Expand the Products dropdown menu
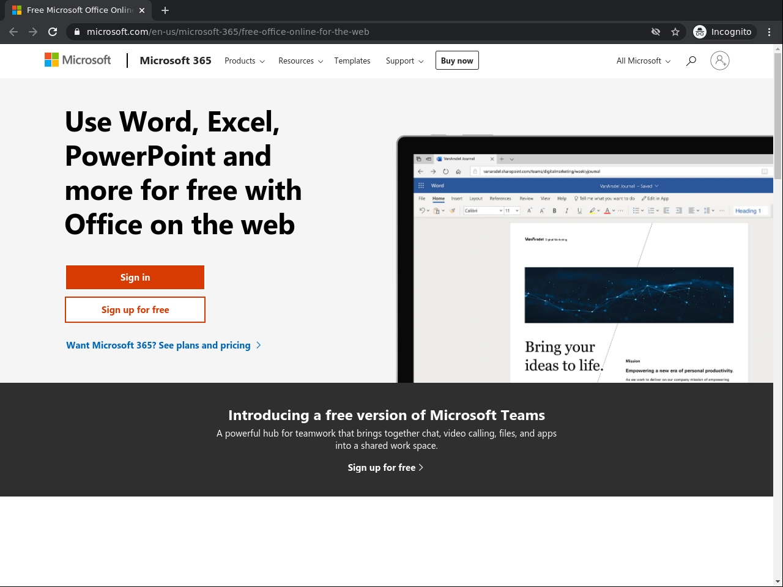The height and width of the screenshot is (587, 783). coord(245,61)
